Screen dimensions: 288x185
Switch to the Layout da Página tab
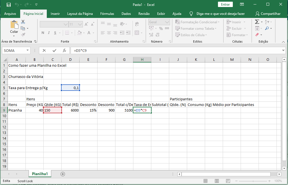pos(80,14)
